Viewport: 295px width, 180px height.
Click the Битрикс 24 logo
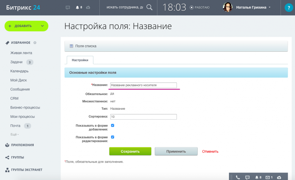(23, 7)
